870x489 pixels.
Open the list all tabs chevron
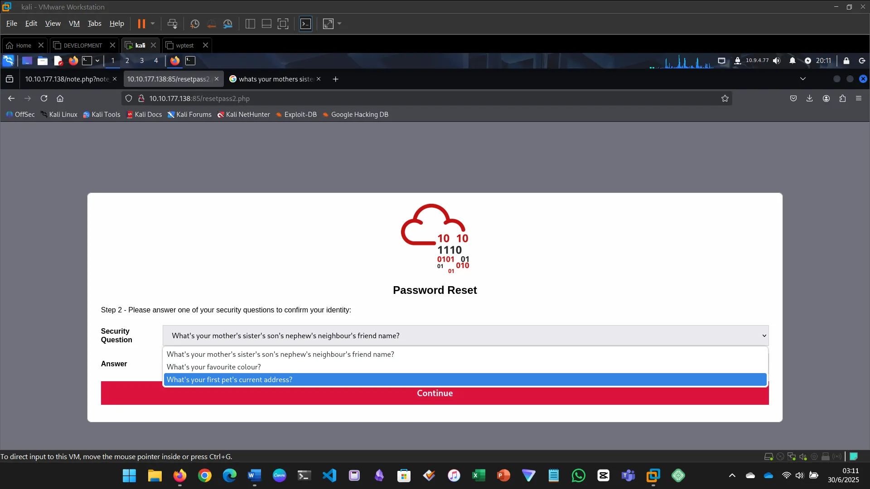[802, 79]
